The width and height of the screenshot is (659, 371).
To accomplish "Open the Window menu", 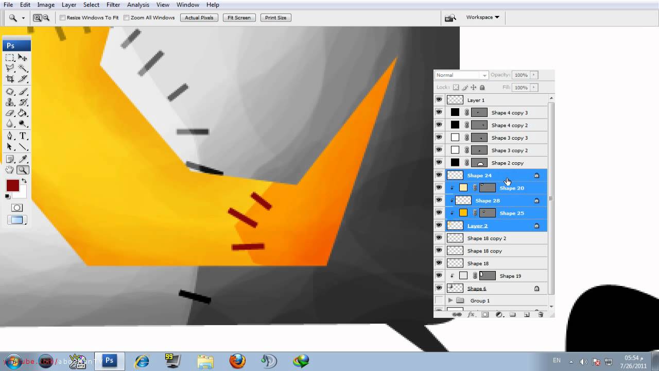I will coord(188,5).
